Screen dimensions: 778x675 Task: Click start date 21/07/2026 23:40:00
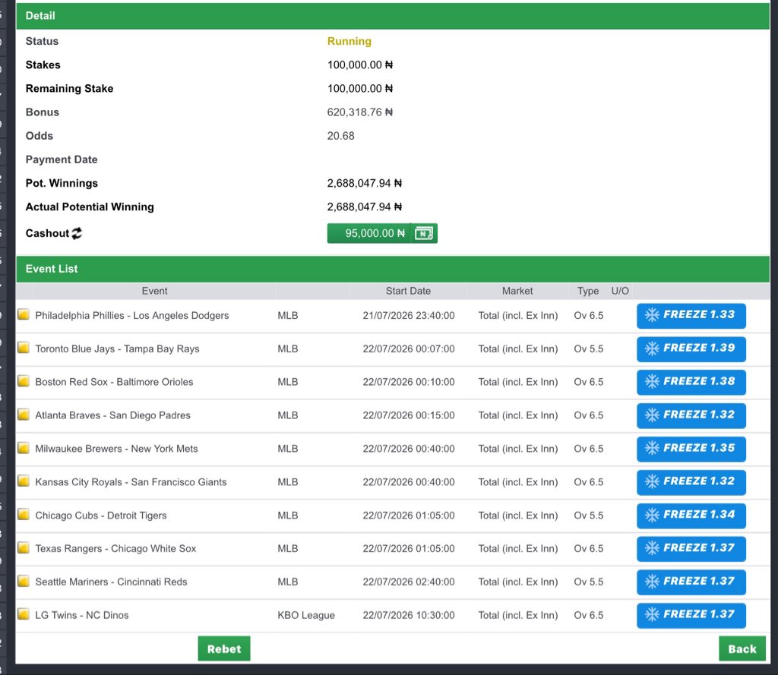click(x=408, y=315)
